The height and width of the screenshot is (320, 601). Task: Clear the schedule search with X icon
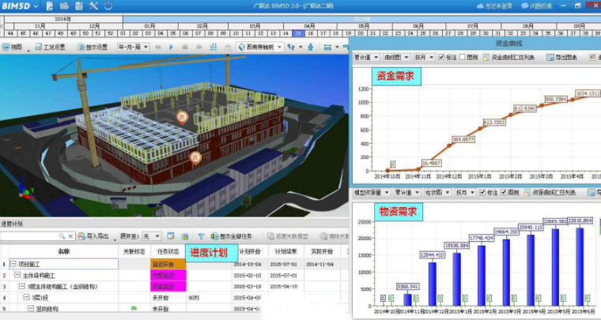pyautogui.click(x=70, y=236)
